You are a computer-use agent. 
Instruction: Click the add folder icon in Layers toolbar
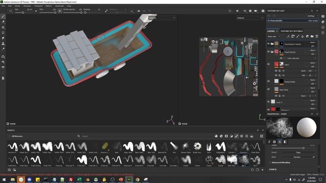click(x=312, y=36)
